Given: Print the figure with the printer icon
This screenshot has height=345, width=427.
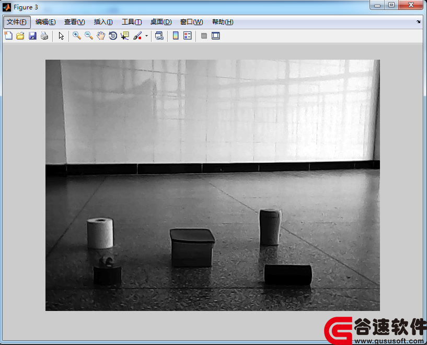Looking at the screenshot, I should point(44,36).
